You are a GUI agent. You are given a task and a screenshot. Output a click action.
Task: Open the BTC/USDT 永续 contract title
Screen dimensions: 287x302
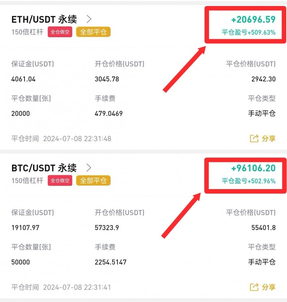click(44, 168)
